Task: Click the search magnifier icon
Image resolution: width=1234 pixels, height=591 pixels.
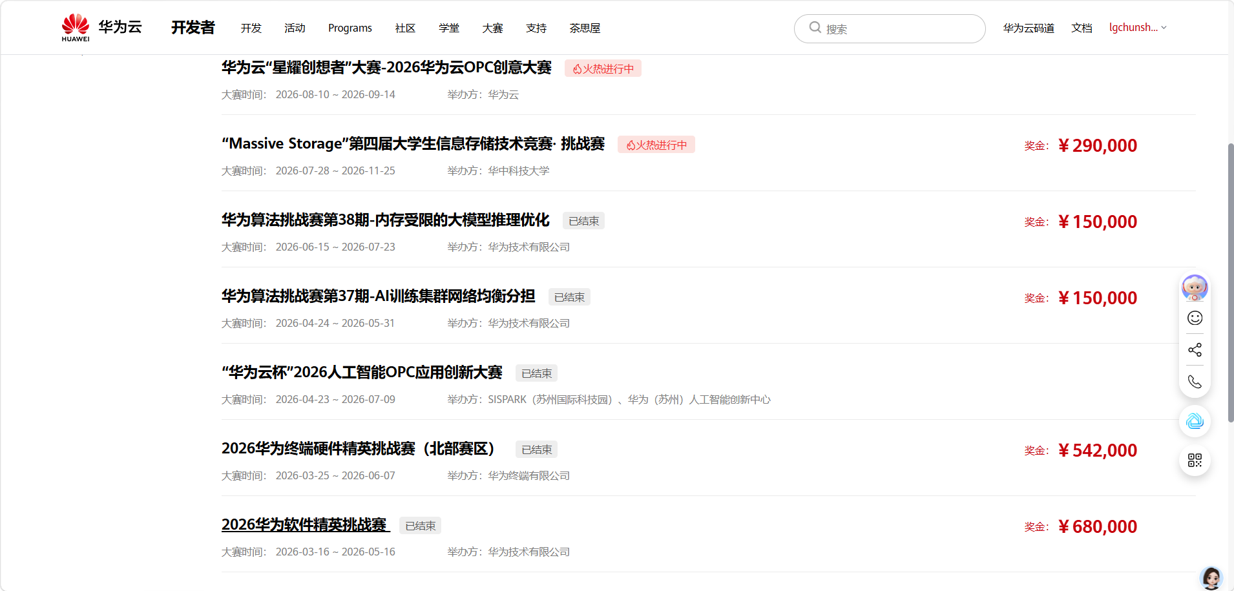Action: coord(815,27)
